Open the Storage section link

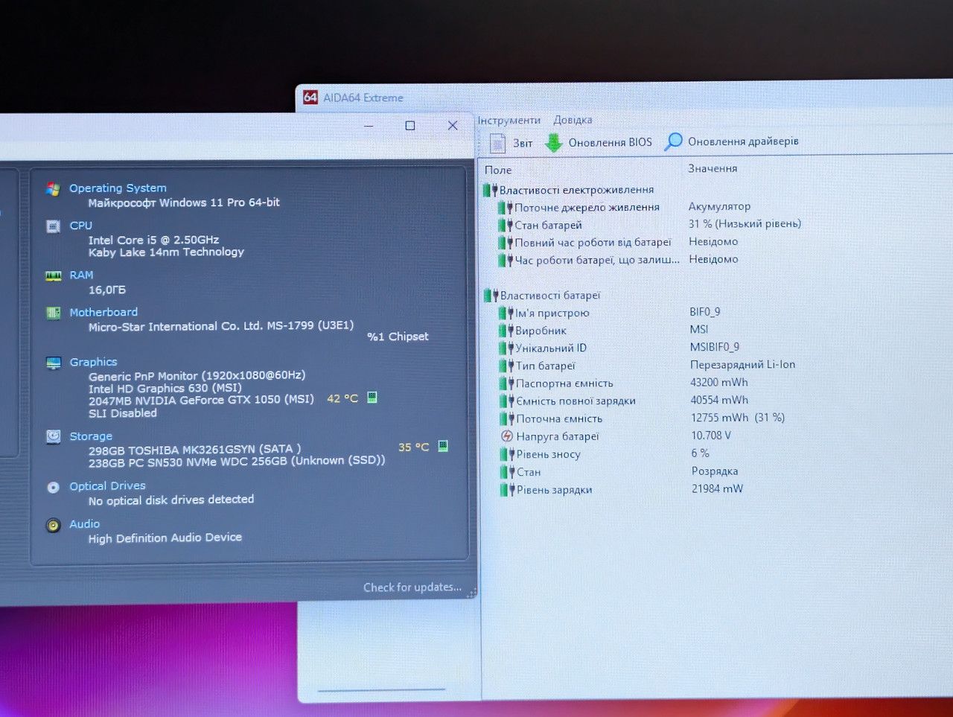pos(91,436)
